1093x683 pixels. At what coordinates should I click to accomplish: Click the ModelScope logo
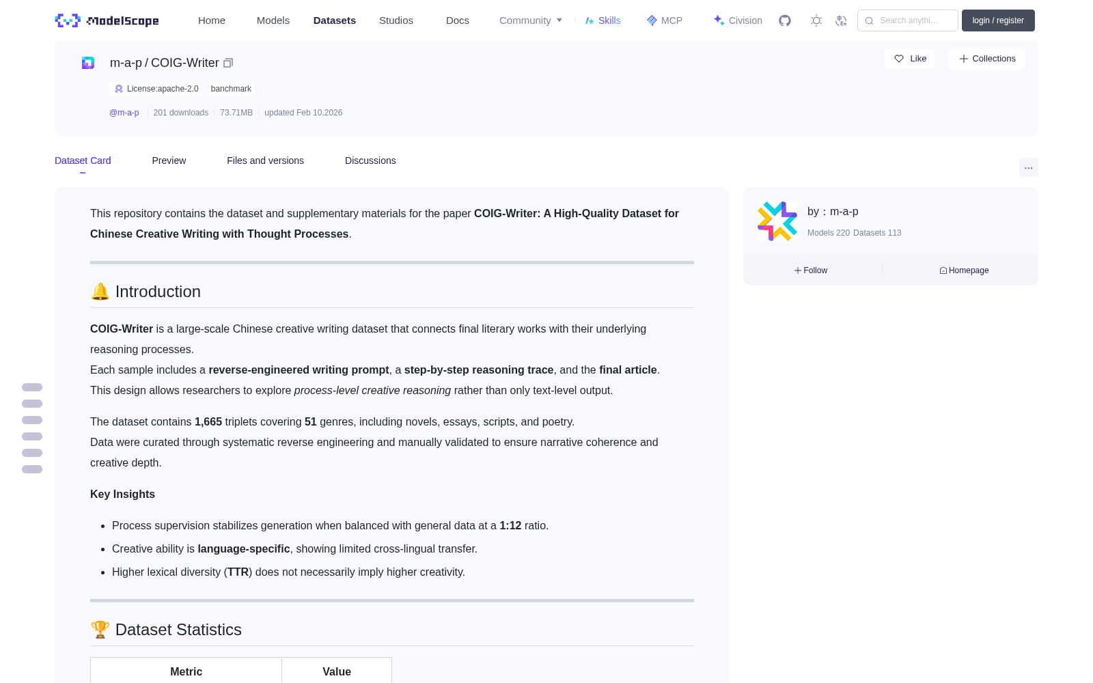click(x=107, y=20)
